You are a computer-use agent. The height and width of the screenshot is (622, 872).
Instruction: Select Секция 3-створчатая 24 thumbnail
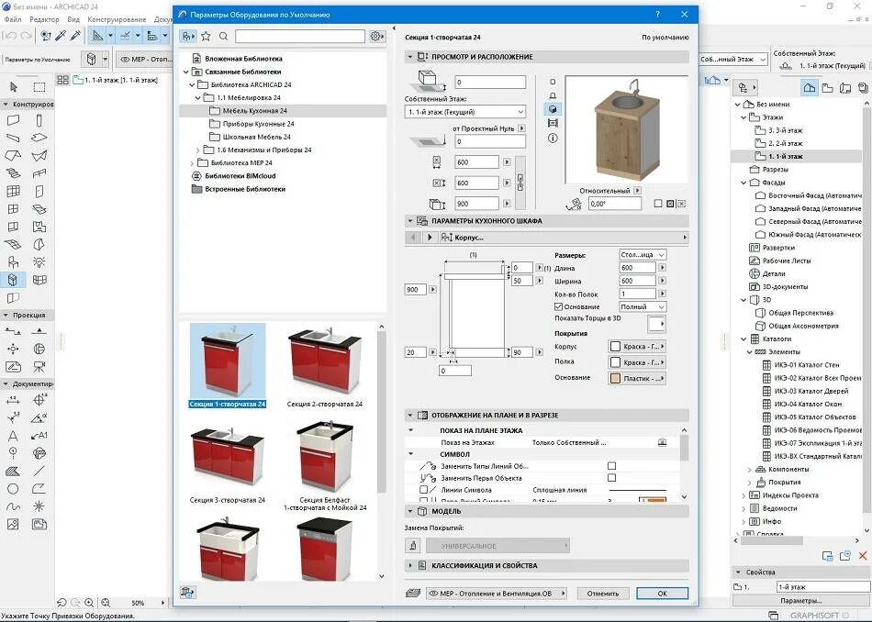pos(228,462)
